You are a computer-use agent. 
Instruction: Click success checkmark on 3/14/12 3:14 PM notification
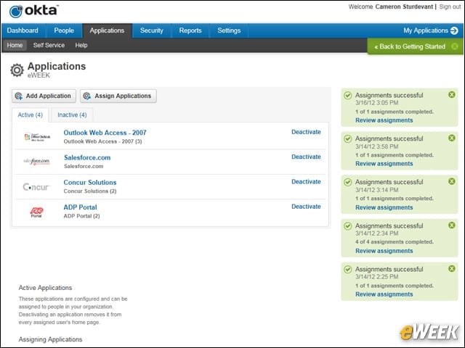[x=348, y=182]
